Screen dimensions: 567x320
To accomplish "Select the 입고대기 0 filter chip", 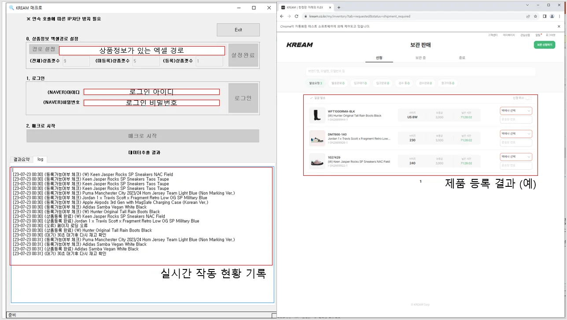I will (360, 83).
